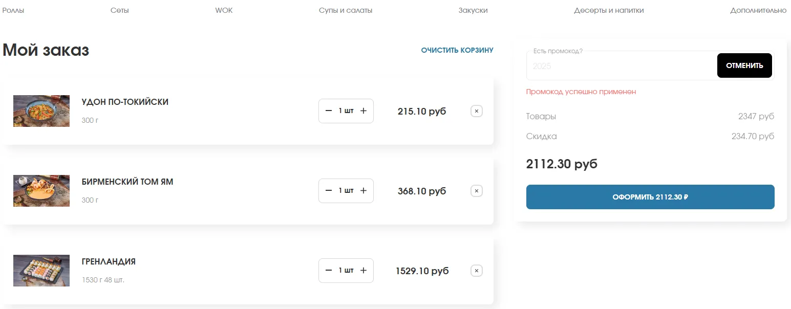Decrease quantity of Удон по-токийски

[x=329, y=111]
